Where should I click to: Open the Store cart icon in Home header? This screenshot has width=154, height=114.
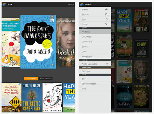click(69, 5)
